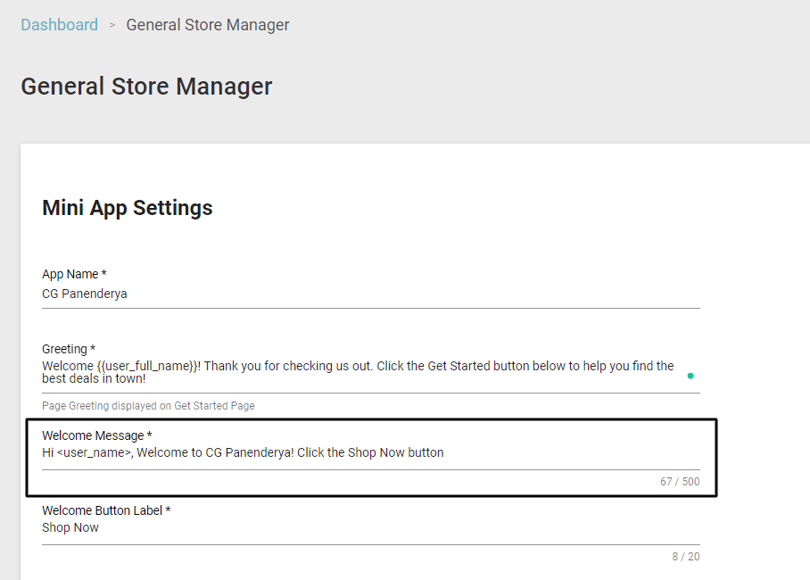This screenshot has width=810, height=580.
Task: Focus the App Name field containing CG Panenderya
Action: pyautogui.click(x=371, y=294)
